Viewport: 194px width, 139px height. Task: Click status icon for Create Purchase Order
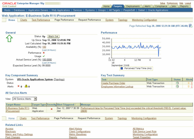pyautogui.click(x=177, y=83)
